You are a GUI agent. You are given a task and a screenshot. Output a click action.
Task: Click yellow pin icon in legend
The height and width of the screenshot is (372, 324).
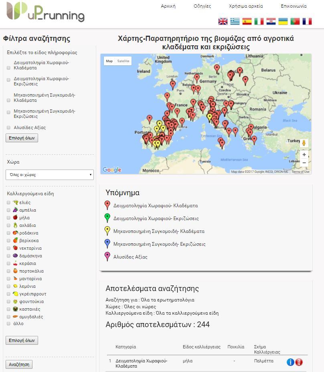[x=107, y=231]
